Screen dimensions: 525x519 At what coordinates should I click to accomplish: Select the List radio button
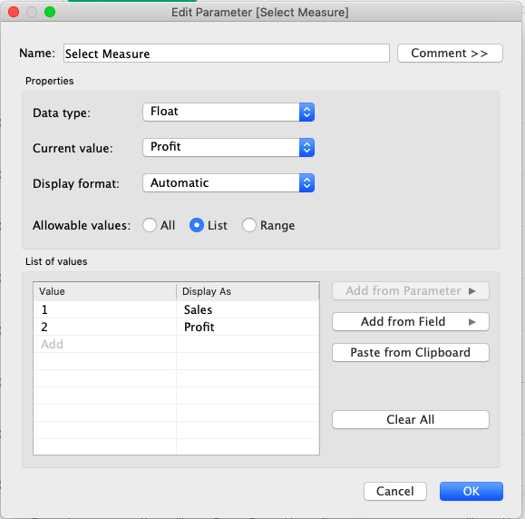[x=197, y=225]
